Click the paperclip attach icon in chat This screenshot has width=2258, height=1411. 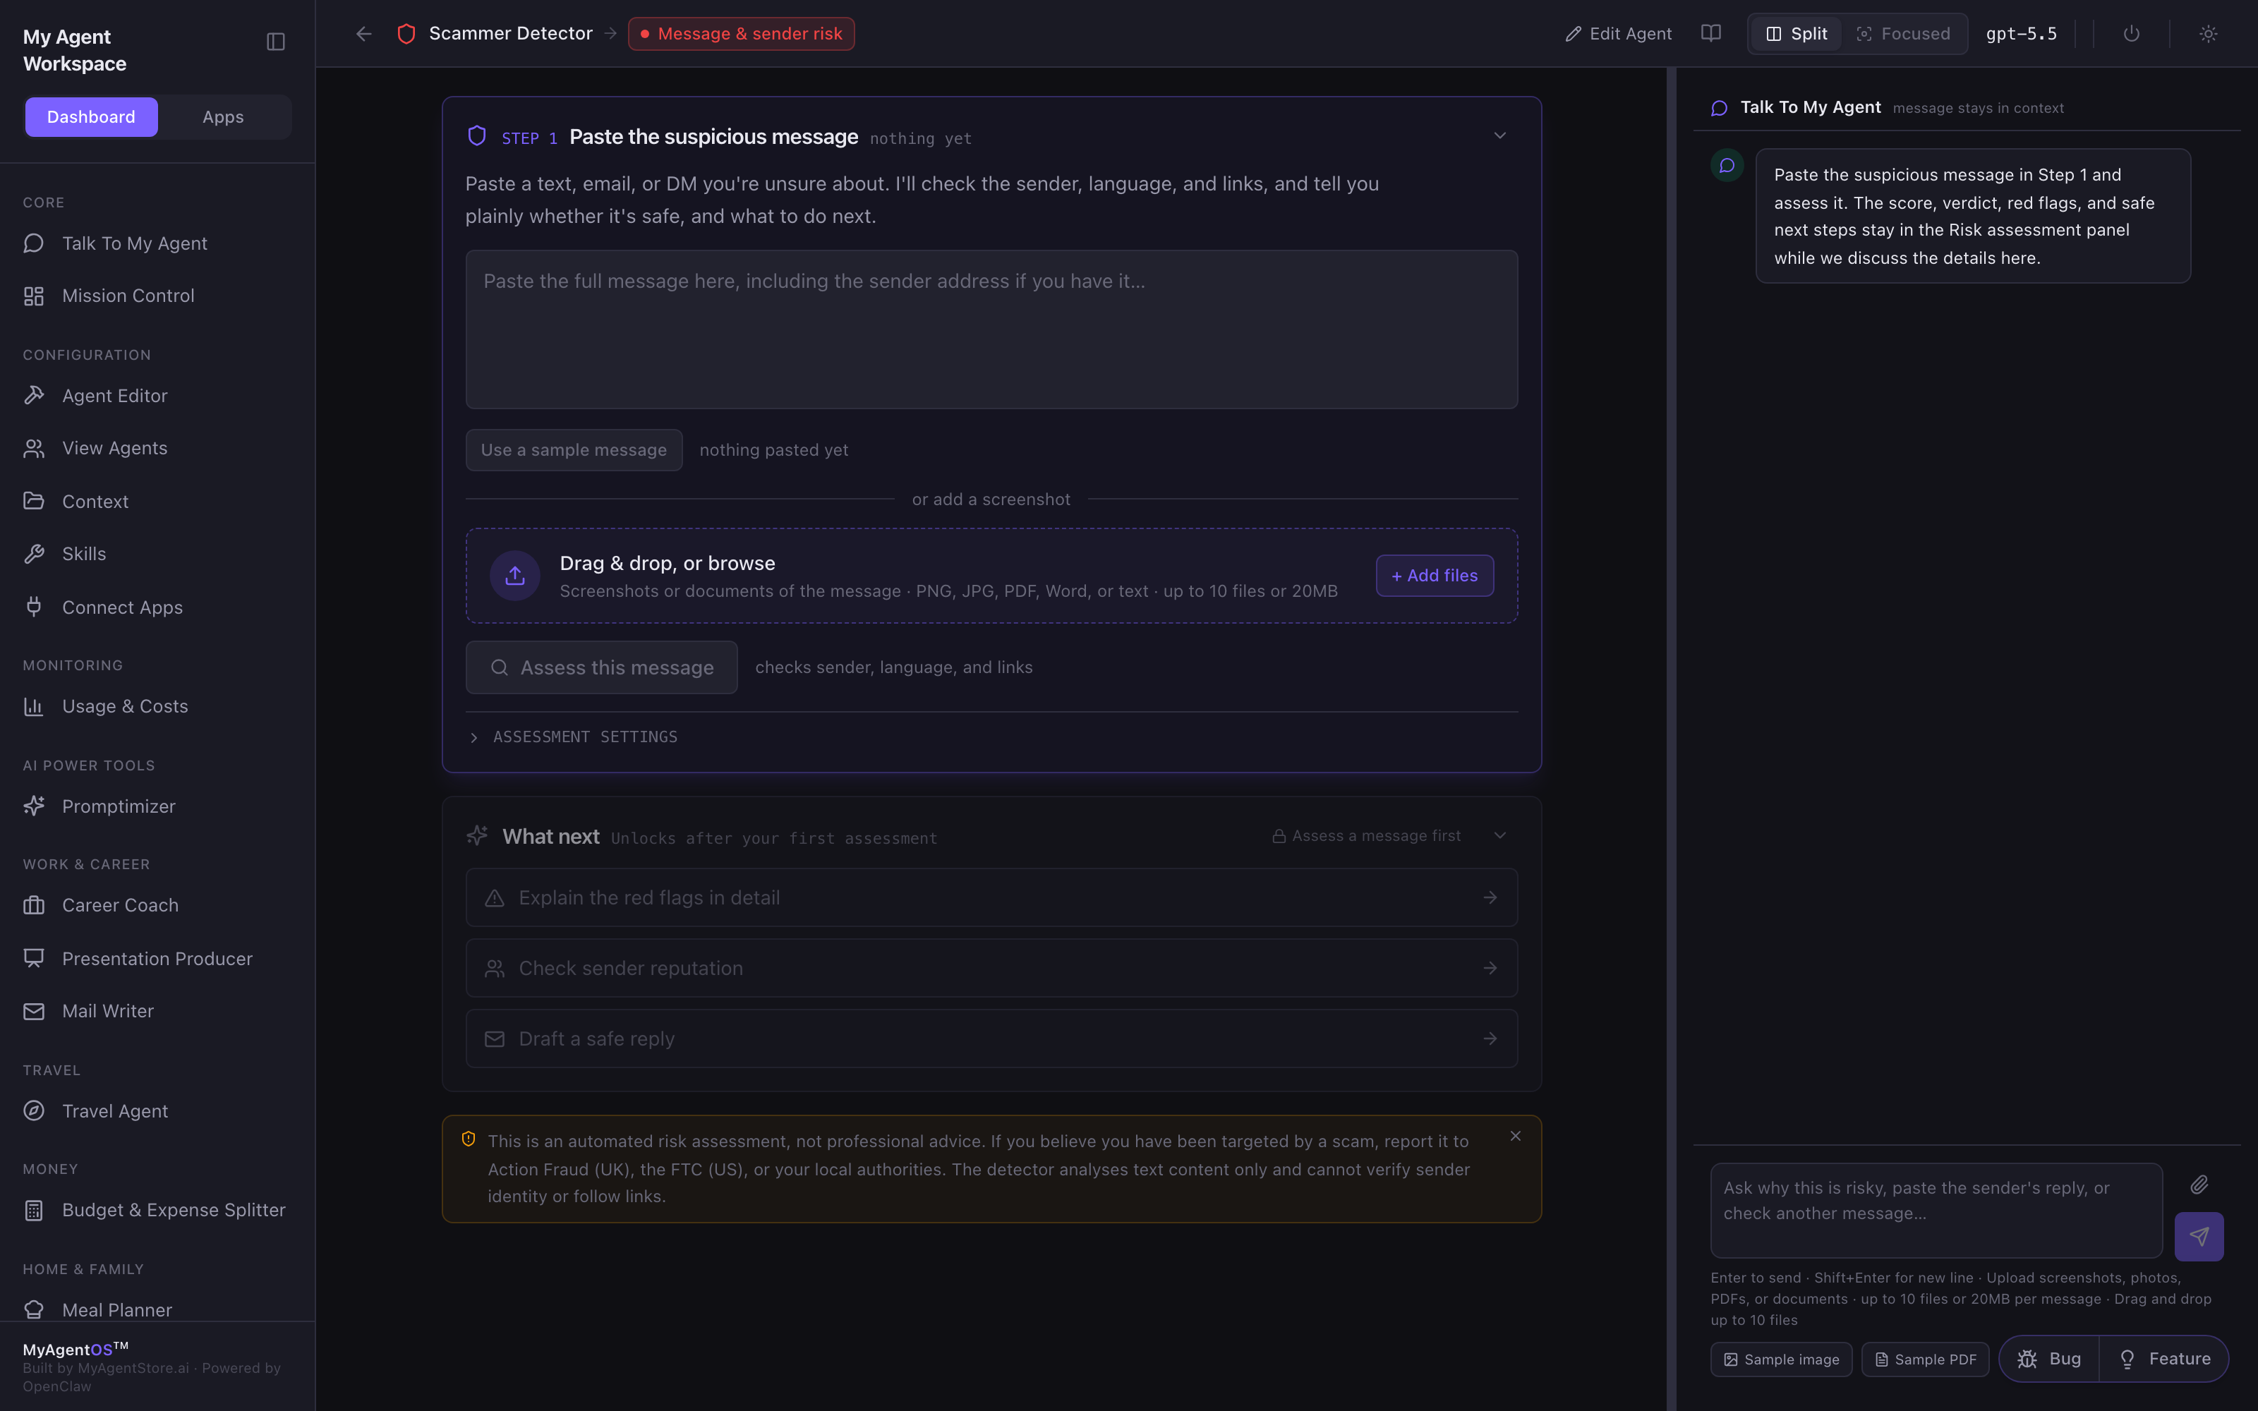[2199, 1185]
